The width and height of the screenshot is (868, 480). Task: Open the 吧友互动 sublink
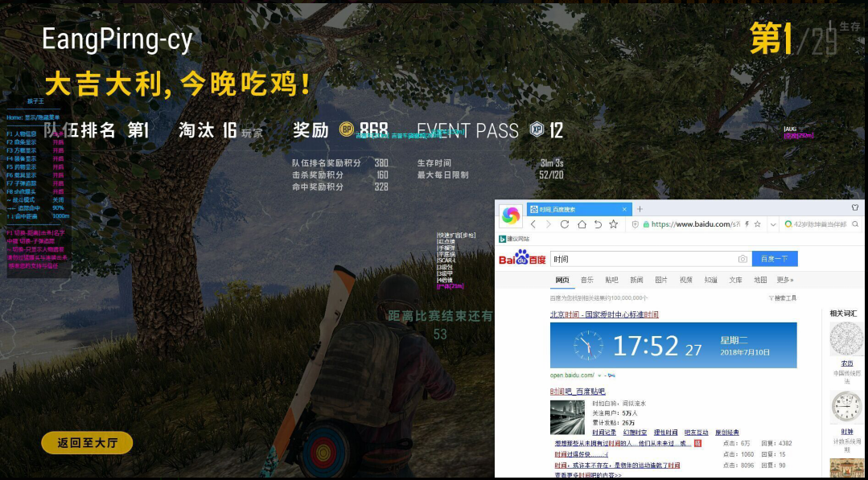pyautogui.click(x=696, y=433)
